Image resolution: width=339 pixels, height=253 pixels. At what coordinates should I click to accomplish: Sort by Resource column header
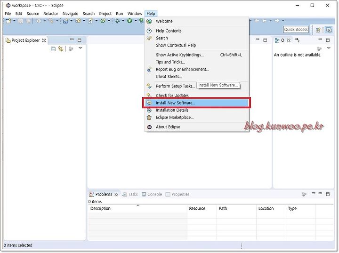(x=202, y=208)
